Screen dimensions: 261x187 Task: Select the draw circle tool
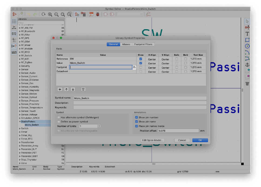(247, 46)
